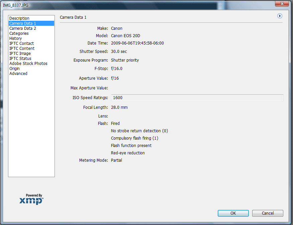
Task: Click the Powered By XMP logo
Action: [31, 199]
